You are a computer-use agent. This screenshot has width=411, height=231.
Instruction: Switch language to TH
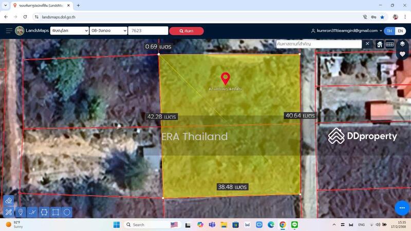(389, 31)
